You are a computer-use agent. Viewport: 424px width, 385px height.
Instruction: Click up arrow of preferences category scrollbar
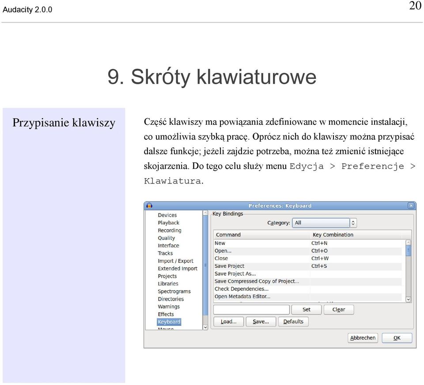[205, 213]
